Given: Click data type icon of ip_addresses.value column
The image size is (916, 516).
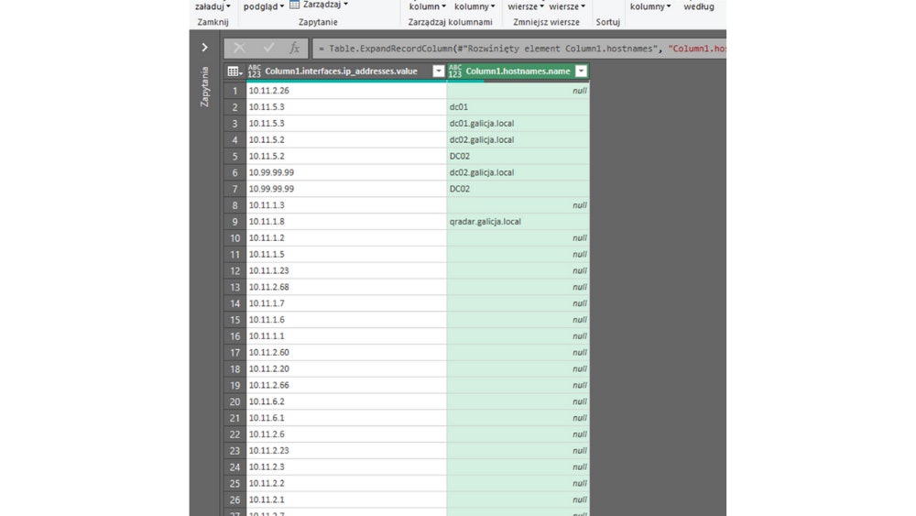Looking at the screenshot, I should coord(255,71).
